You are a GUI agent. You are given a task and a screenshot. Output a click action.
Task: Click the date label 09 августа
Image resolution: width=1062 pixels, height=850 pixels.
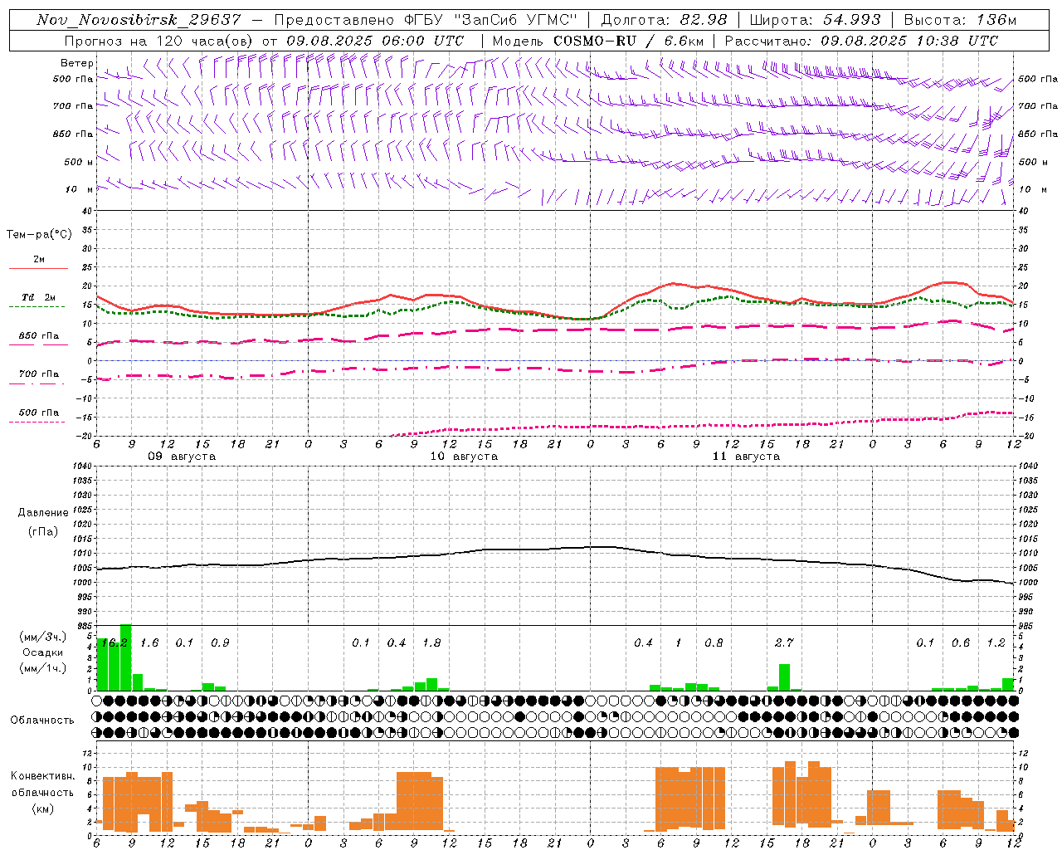pyautogui.click(x=182, y=457)
